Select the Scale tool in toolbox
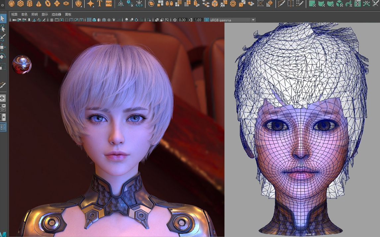This screenshot has height=237, width=380. 3,66
